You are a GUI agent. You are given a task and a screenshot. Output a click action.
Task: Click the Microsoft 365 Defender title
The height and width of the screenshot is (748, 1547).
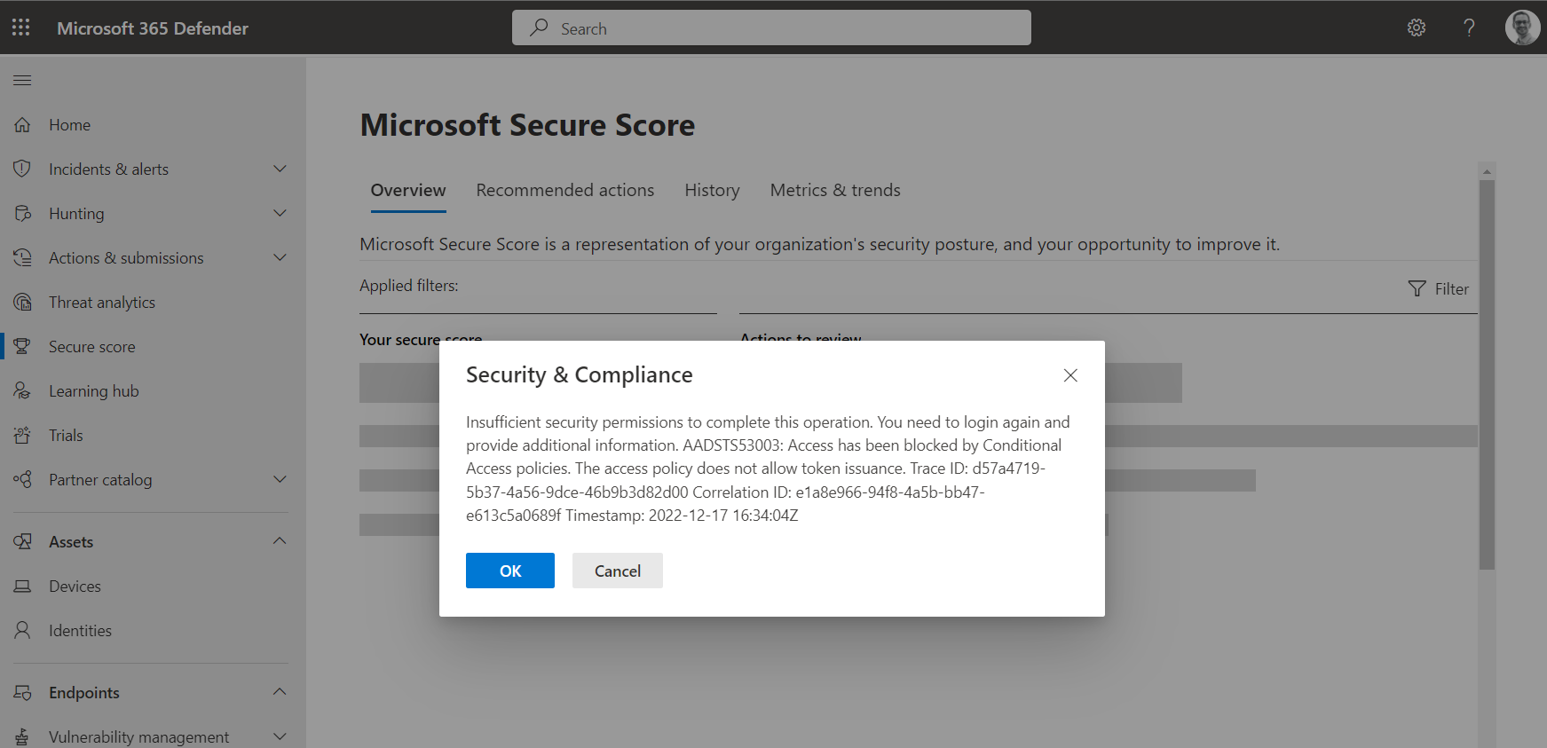tap(153, 28)
